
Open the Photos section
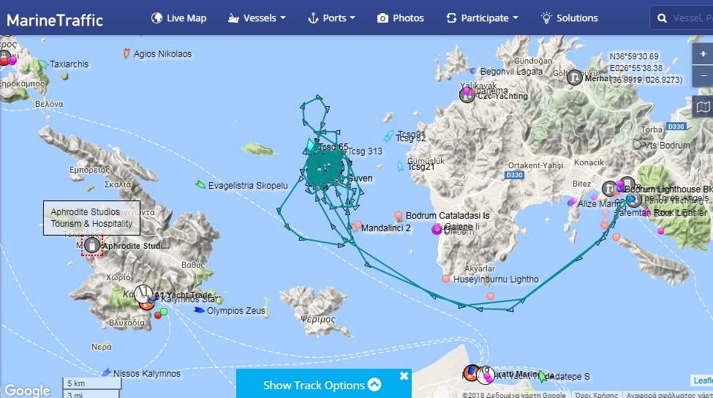point(401,18)
